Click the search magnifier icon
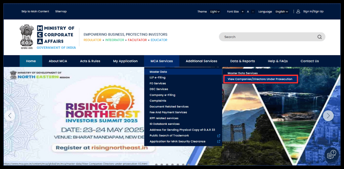Screen dimensions: 344x169 (319, 37)
